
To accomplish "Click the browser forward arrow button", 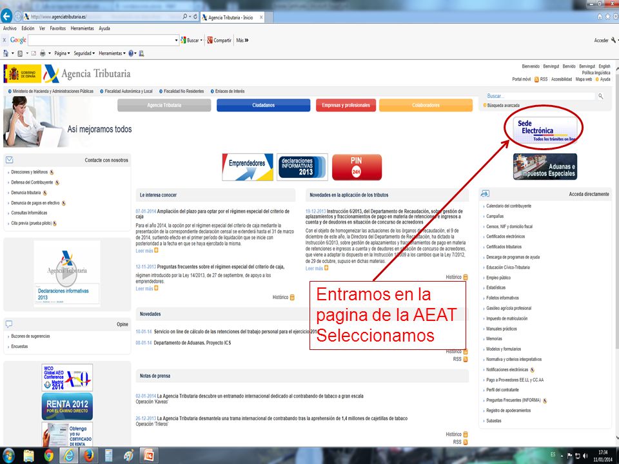I will coord(18,17).
